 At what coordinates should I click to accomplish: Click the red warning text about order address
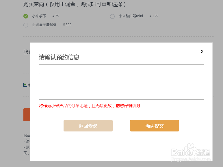pyautogui.click(x=90, y=106)
